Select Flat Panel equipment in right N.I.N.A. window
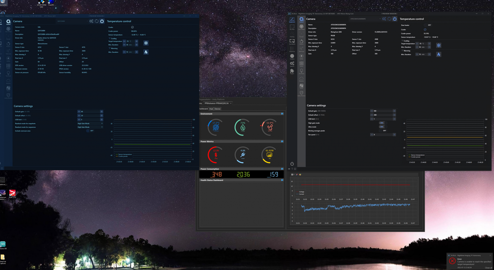 301,71
